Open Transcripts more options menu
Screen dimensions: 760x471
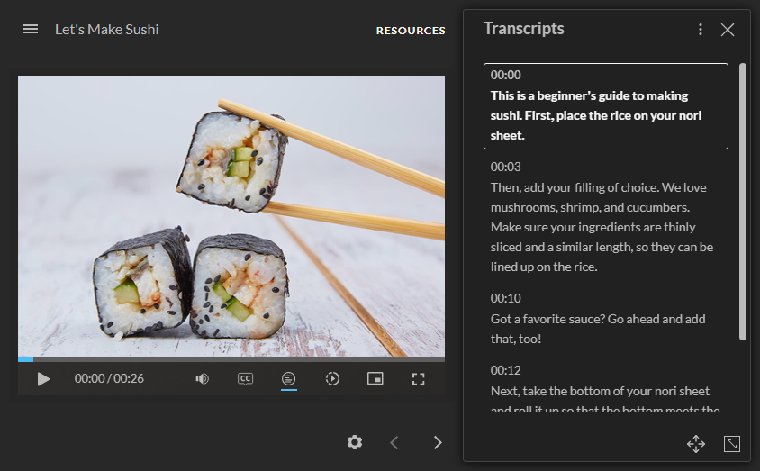point(701,30)
